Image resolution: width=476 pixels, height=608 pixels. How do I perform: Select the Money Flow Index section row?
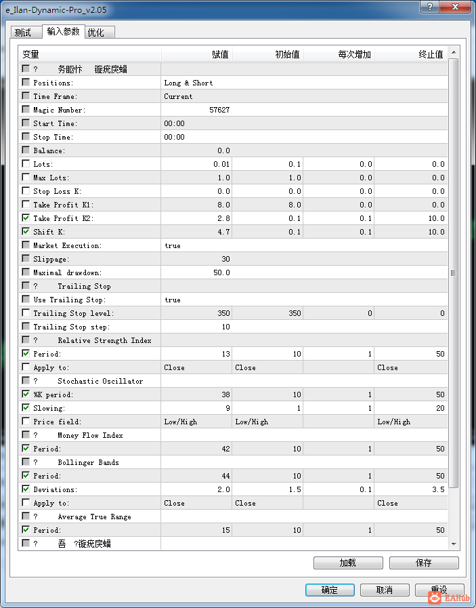click(x=233, y=435)
